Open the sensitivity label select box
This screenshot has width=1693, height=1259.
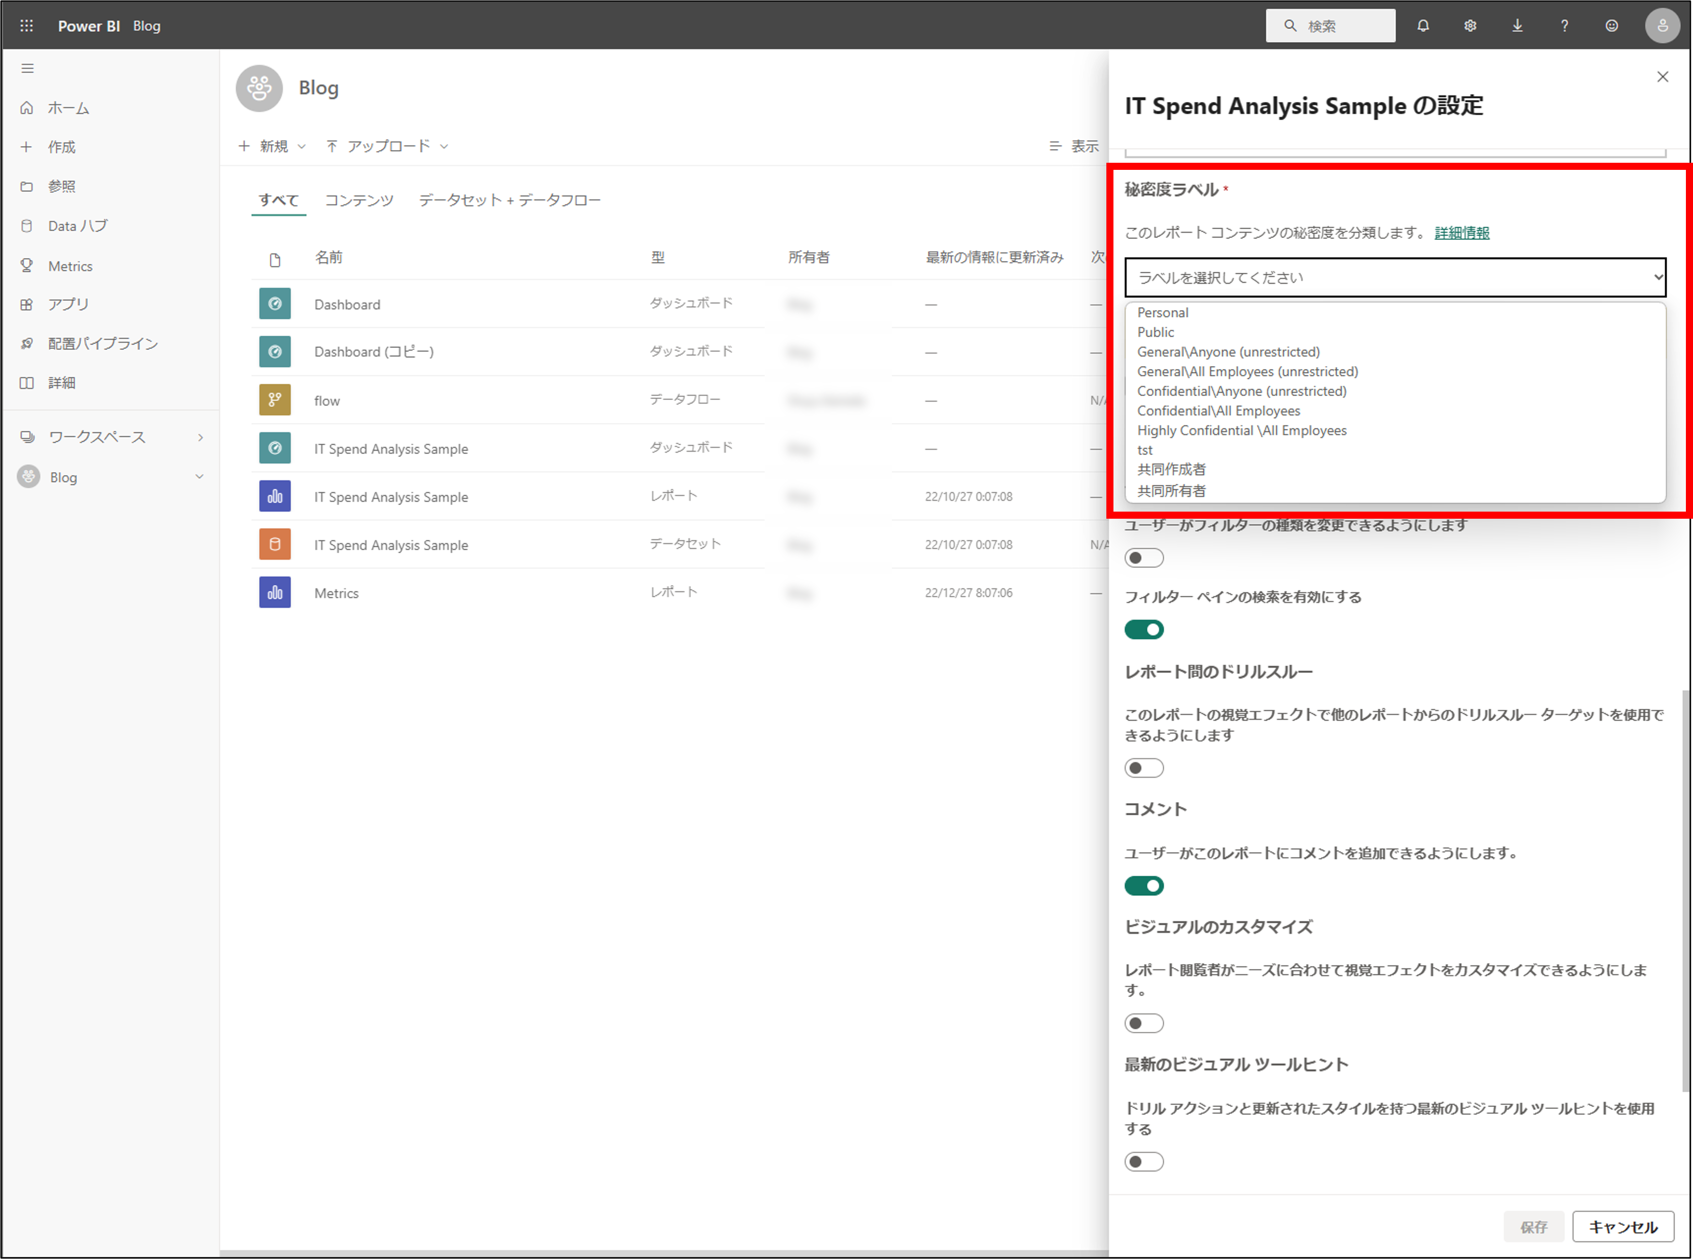[1394, 277]
